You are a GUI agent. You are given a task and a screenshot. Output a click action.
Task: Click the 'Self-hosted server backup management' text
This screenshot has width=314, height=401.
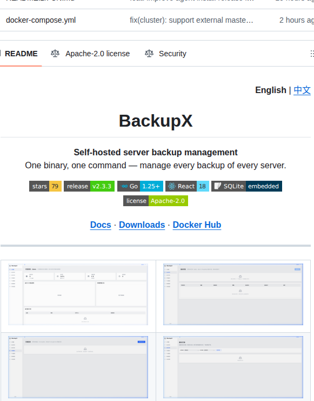[x=156, y=152]
